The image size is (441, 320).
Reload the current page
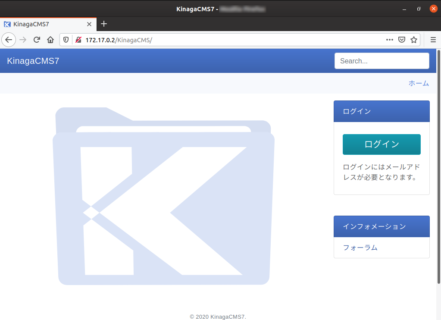[37, 40]
